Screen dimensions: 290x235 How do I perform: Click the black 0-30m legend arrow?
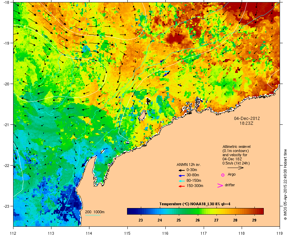click(x=182, y=170)
